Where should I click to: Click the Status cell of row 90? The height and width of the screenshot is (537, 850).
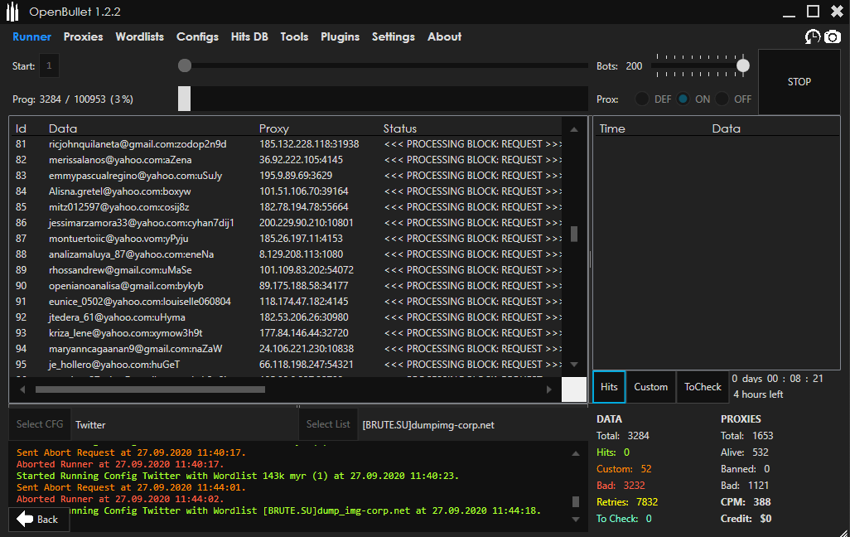pos(473,286)
